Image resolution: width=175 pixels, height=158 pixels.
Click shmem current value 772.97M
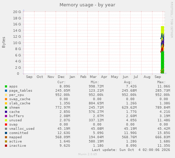click(x=63, y=108)
